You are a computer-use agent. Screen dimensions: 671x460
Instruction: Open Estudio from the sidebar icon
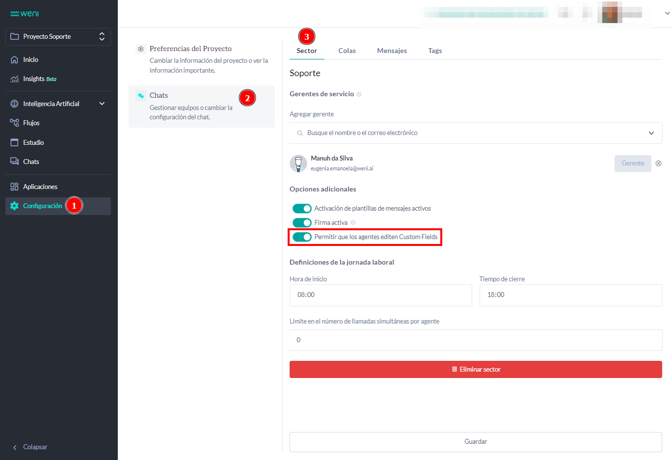click(14, 142)
